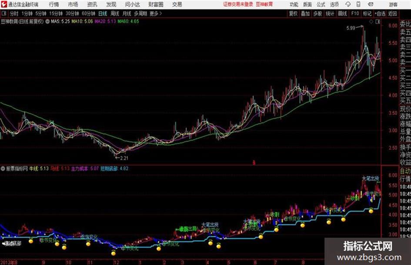Toggle the left panel layout icon

coord(3,13)
